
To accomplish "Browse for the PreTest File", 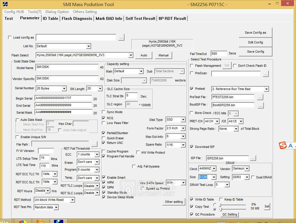I will point(260,97).
